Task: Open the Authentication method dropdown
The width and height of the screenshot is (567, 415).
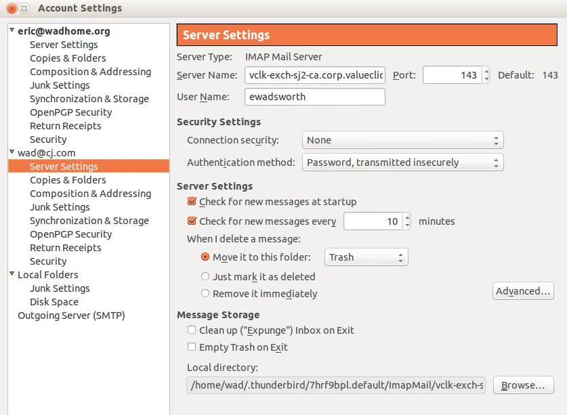Action: click(x=402, y=162)
